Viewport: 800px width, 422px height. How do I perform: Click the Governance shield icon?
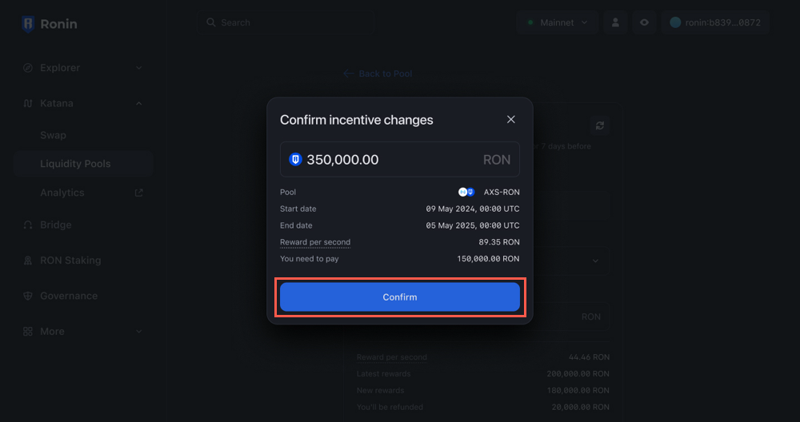click(28, 296)
